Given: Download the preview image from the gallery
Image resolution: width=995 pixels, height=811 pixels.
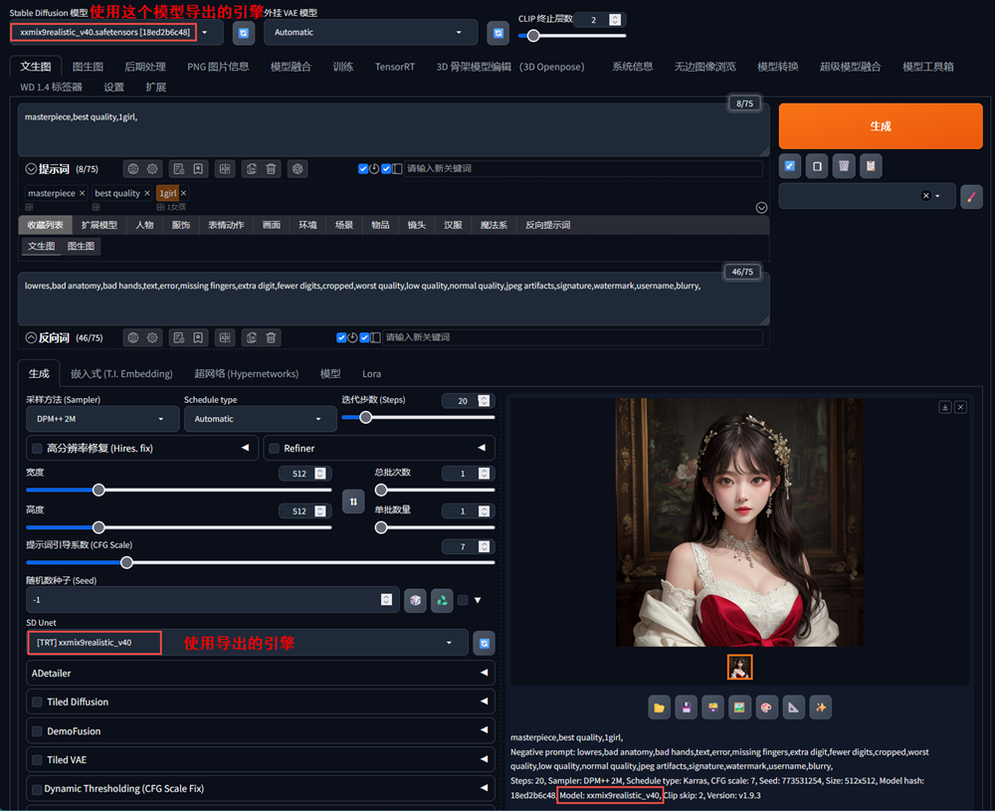Looking at the screenshot, I should click(x=945, y=407).
